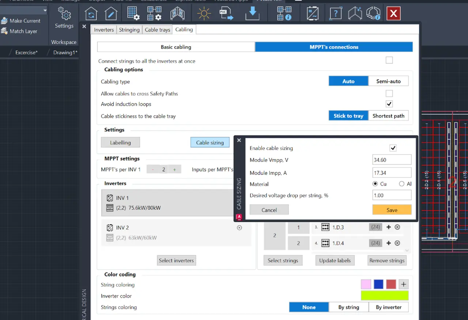Click the hexagon info toolbar icon
This screenshot has width=468, height=320.
pos(374,14)
